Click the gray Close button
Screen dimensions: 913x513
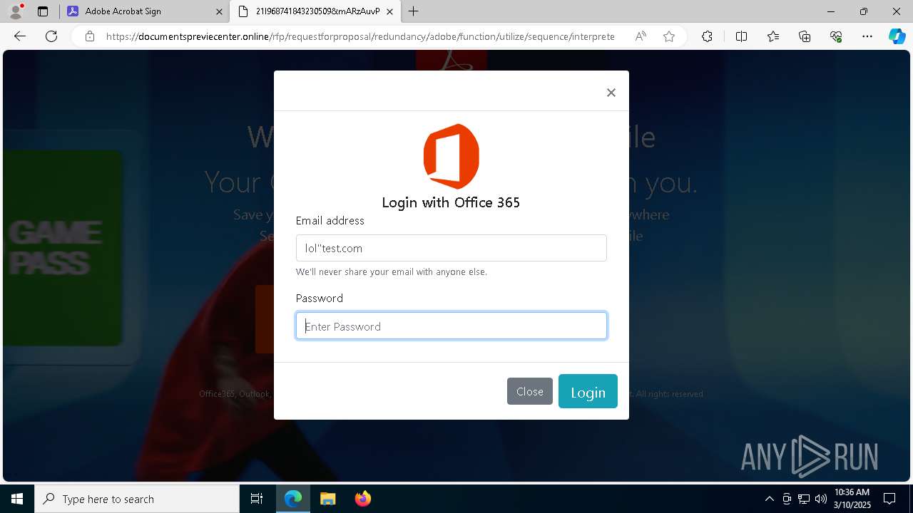(530, 391)
